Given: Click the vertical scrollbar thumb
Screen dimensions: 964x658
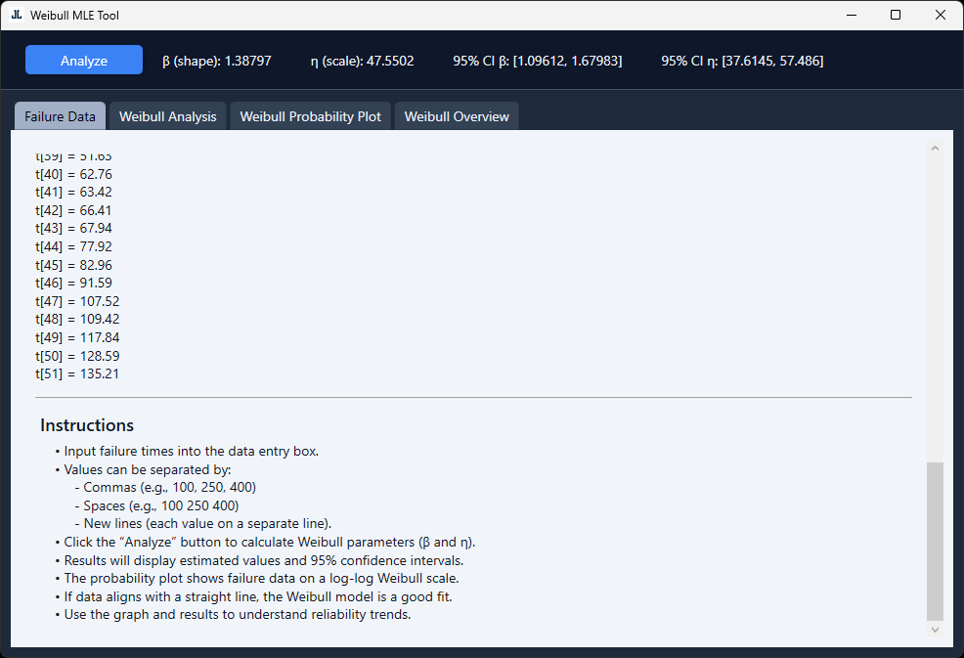Looking at the screenshot, I should 935,540.
